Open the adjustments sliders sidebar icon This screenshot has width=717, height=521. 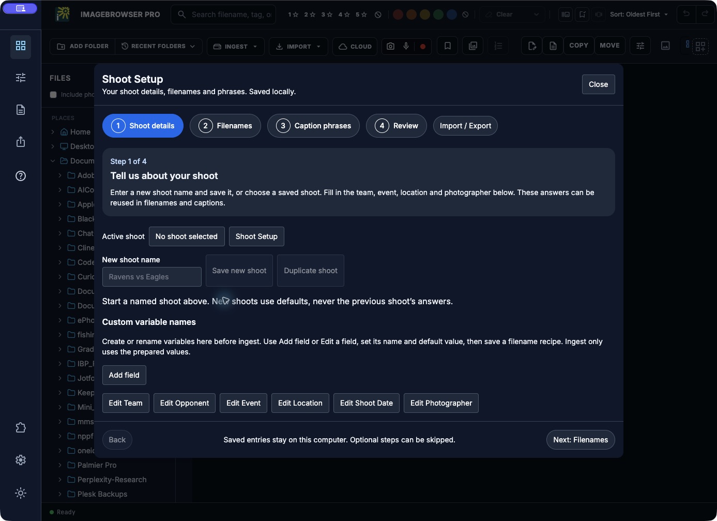tap(21, 78)
